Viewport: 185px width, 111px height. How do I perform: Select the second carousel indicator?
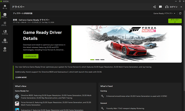[97, 59]
